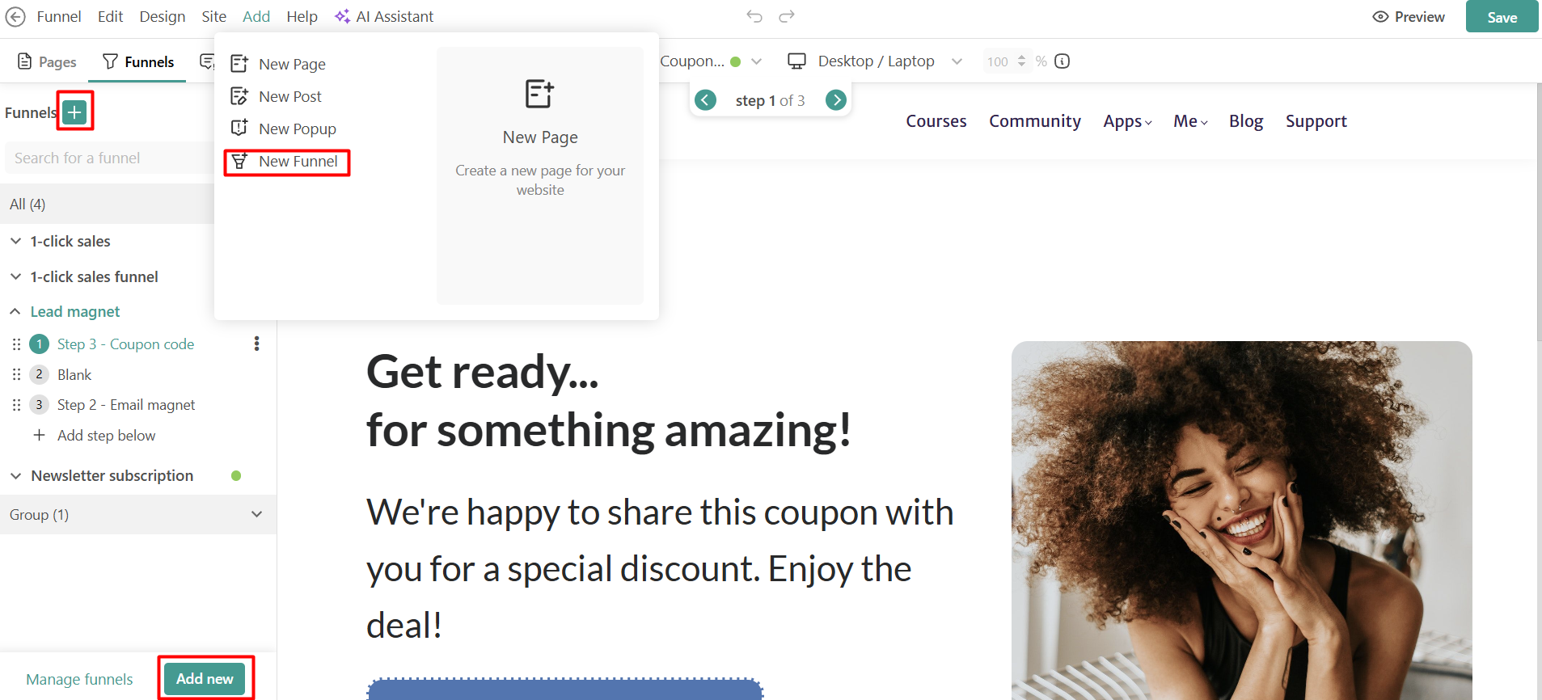Click the back arrow icon beside Funnel
Screen dimensions: 1542x700
click(x=15, y=16)
